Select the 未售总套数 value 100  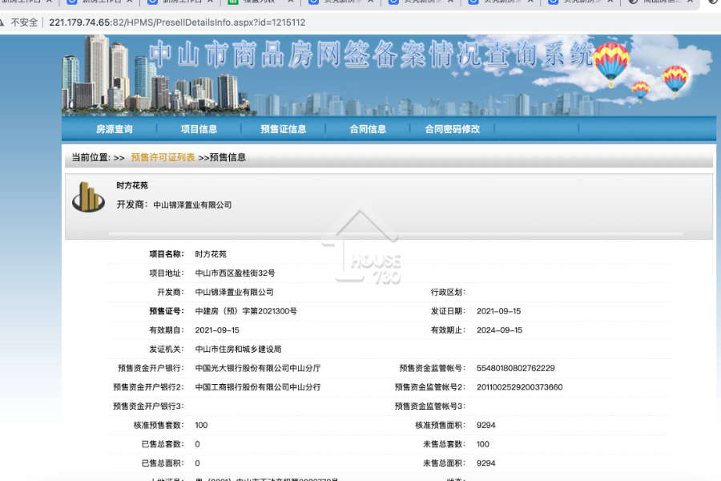pos(483,444)
